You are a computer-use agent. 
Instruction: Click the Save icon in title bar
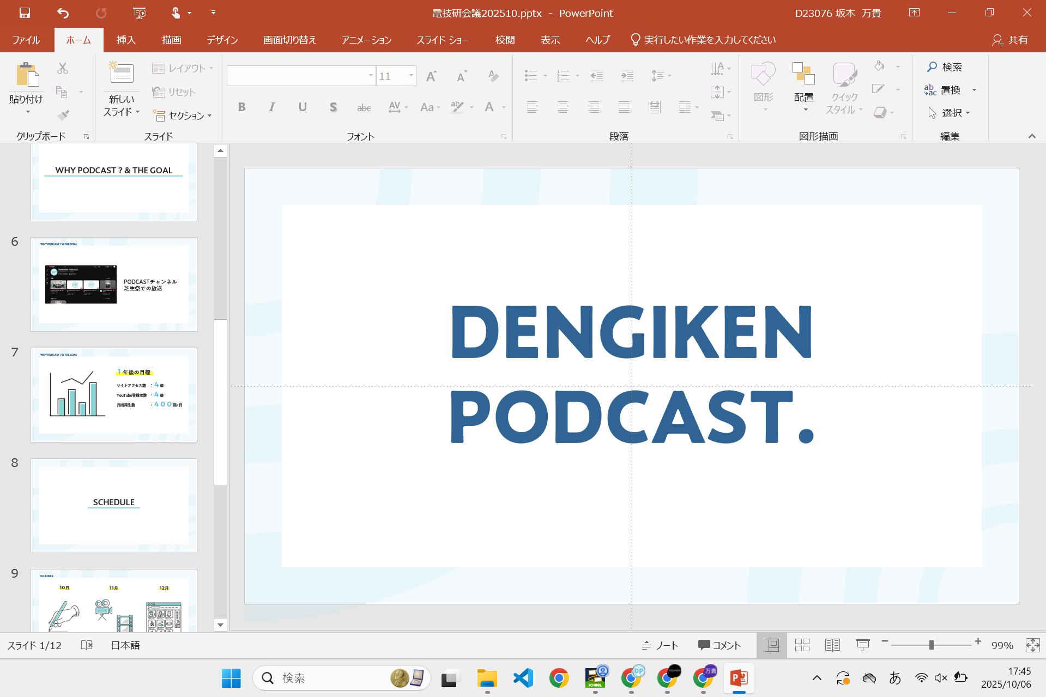25,13
